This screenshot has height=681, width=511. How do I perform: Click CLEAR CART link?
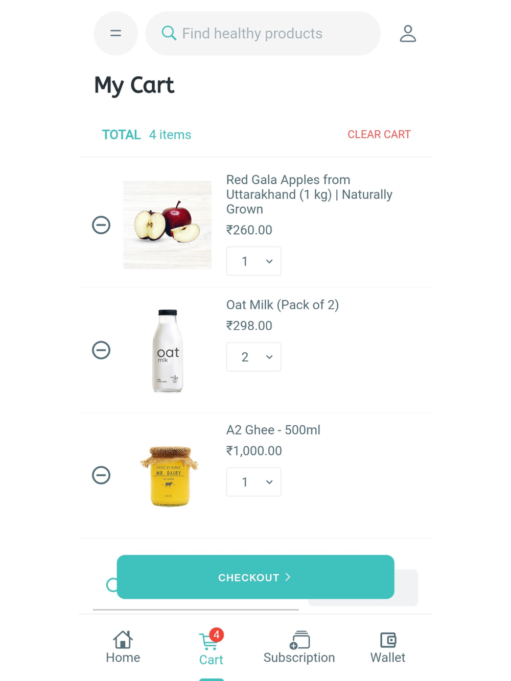click(379, 134)
